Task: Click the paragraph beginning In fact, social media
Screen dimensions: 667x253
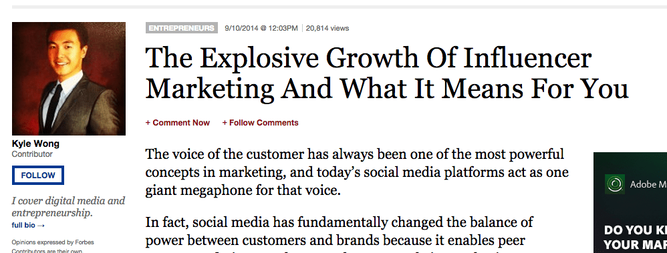Action: [x=340, y=234]
